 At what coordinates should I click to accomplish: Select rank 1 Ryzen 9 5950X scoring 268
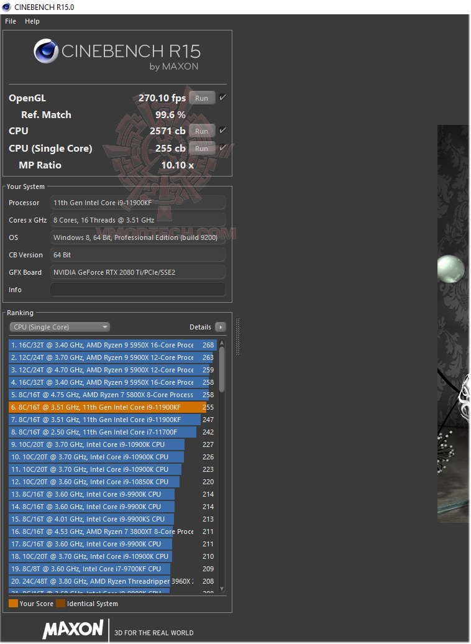[x=113, y=345]
